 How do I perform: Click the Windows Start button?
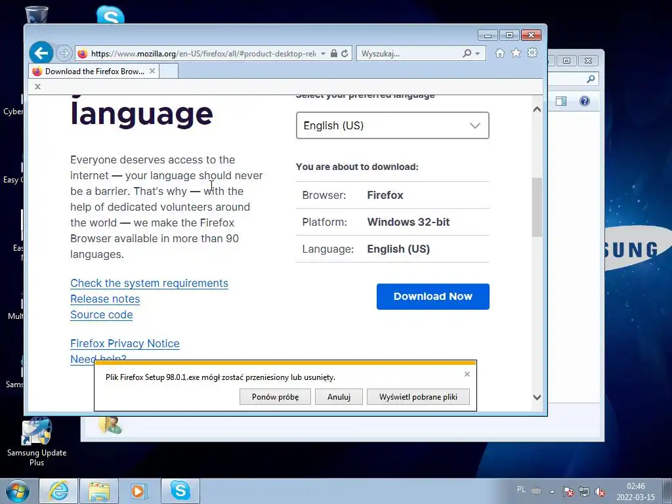(18, 491)
